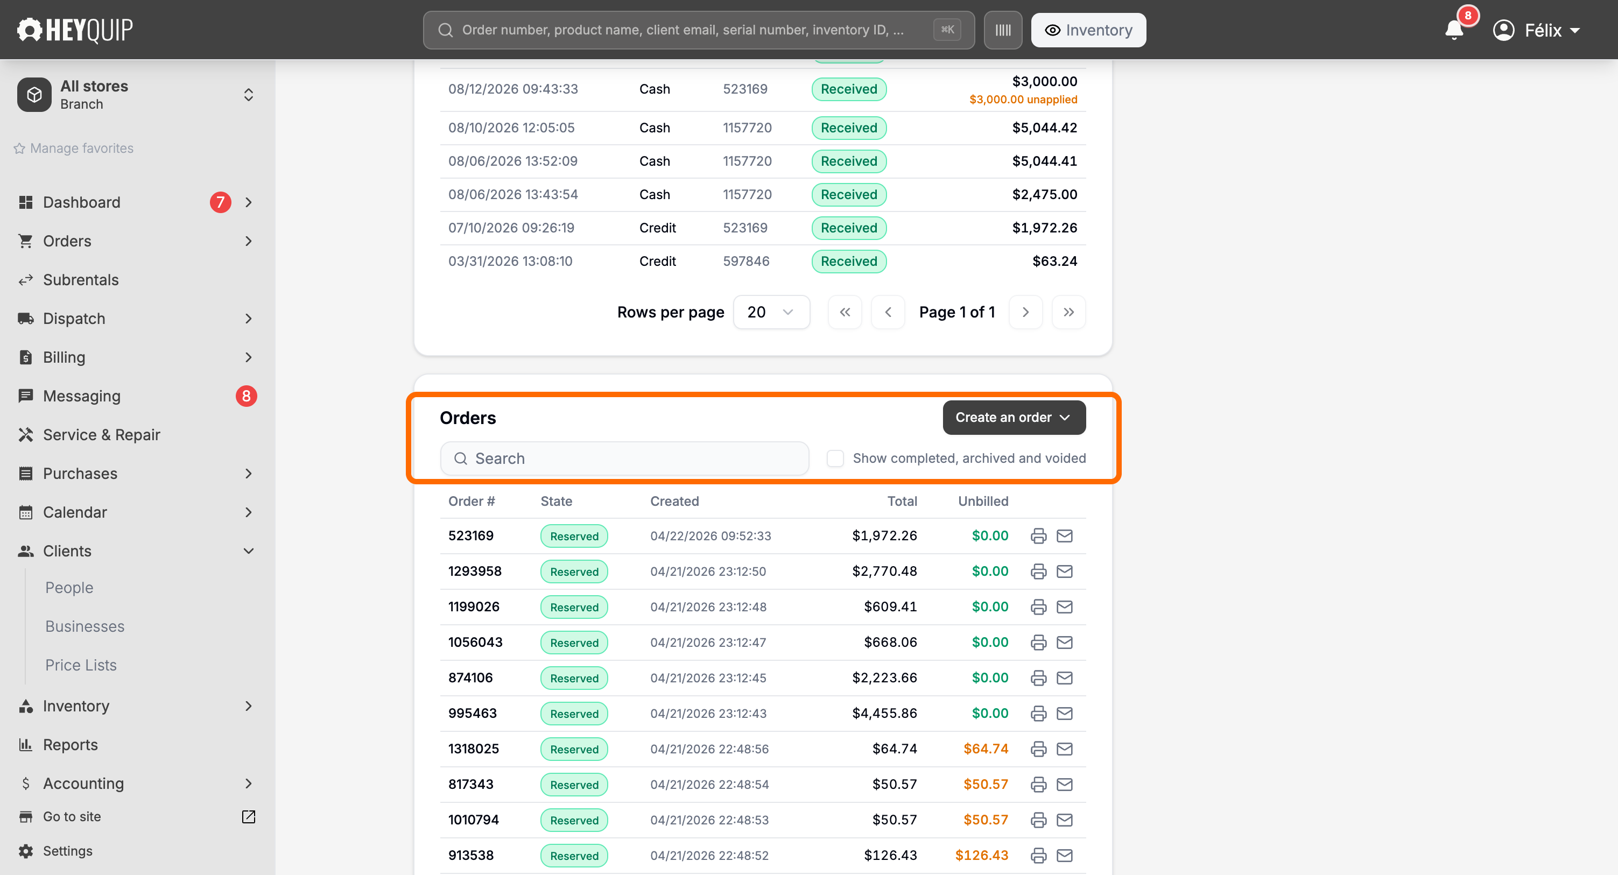Print order 817343

click(1038, 785)
